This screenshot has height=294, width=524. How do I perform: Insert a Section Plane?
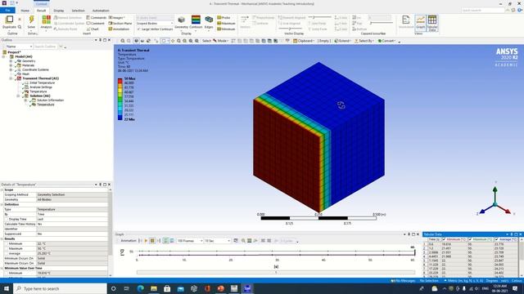pos(120,24)
